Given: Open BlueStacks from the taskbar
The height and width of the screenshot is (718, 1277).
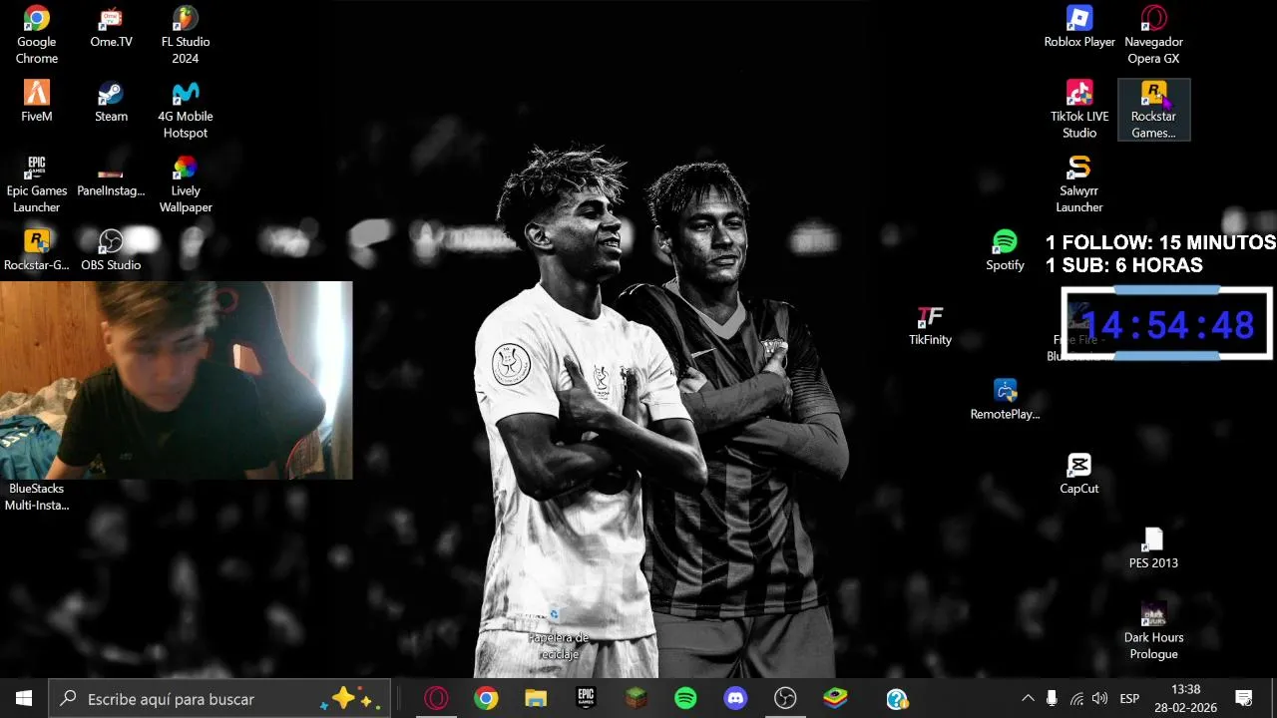Looking at the screenshot, I should (835, 699).
